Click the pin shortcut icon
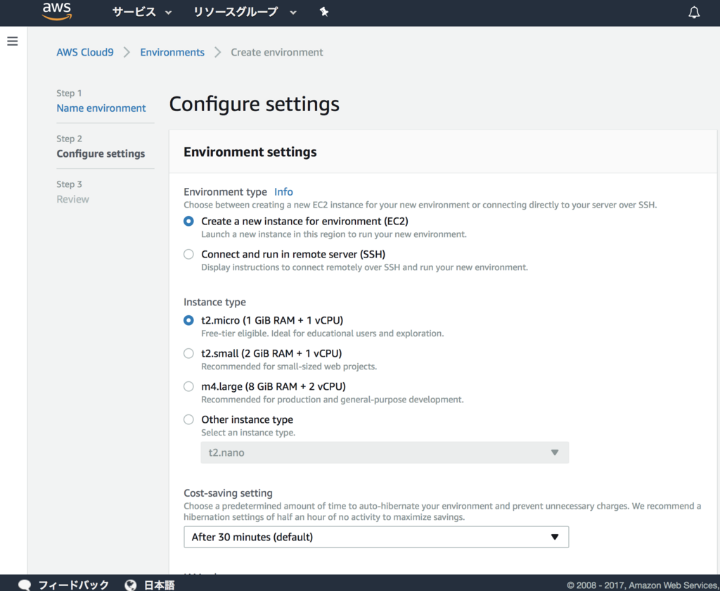 pos(323,11)
